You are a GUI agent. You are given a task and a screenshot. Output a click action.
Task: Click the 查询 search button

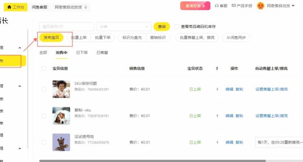tap(162, 27)
